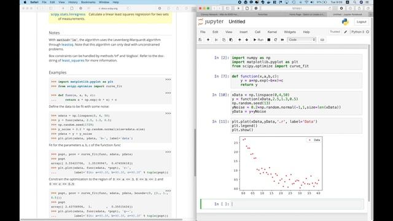393x221 pixels.
Task: Click the Notes heading in the scipy docs
Action: pos(54,33)
